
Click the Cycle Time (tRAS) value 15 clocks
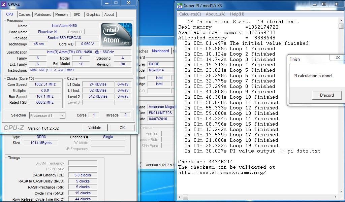pos(83,193)
